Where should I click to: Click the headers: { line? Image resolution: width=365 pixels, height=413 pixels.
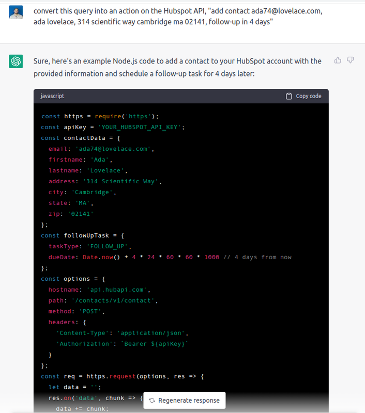[67, 322]
